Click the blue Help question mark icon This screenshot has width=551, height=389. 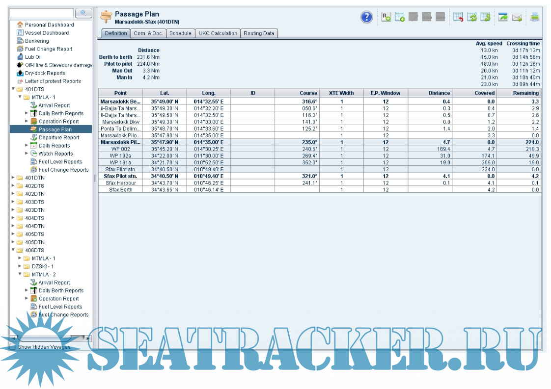366,18
